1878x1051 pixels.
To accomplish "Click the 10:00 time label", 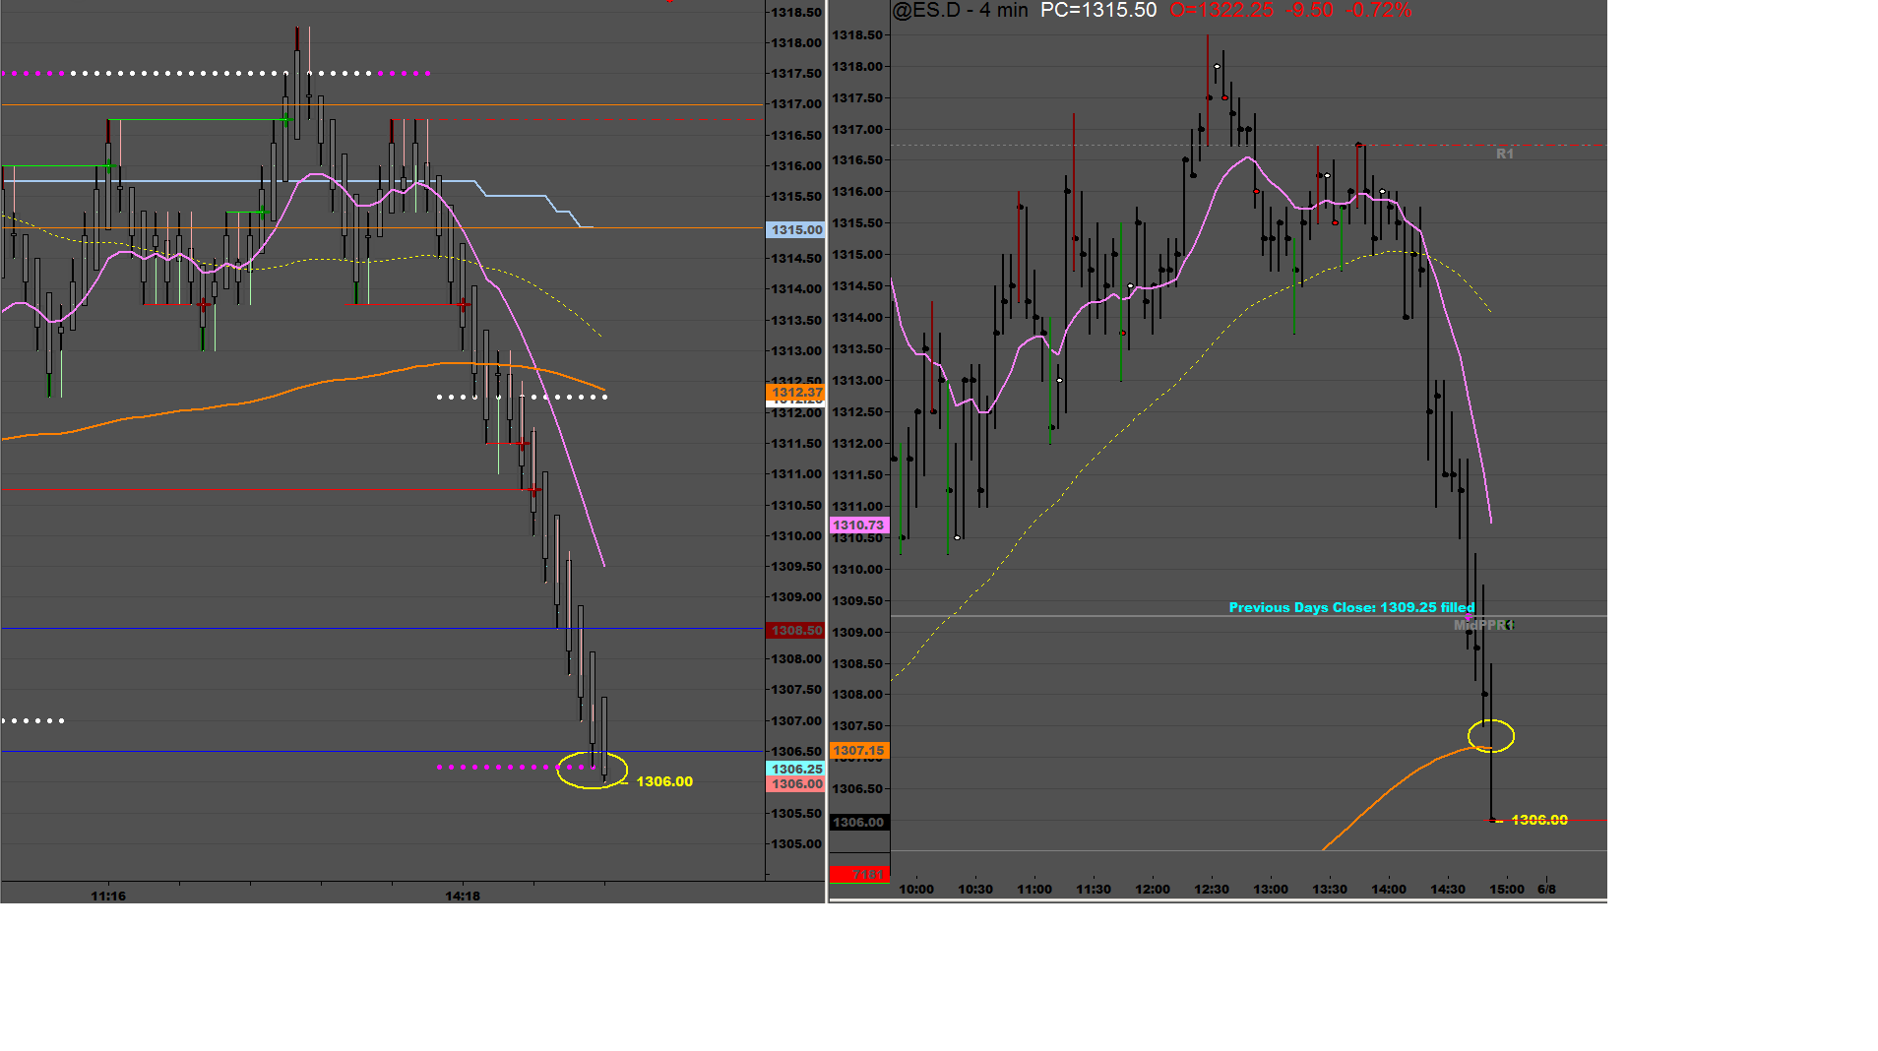I will [916, 890].
